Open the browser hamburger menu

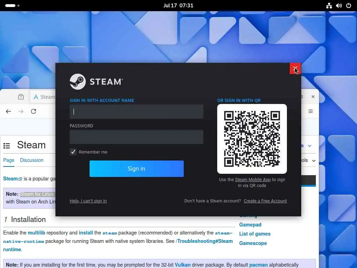311,111
